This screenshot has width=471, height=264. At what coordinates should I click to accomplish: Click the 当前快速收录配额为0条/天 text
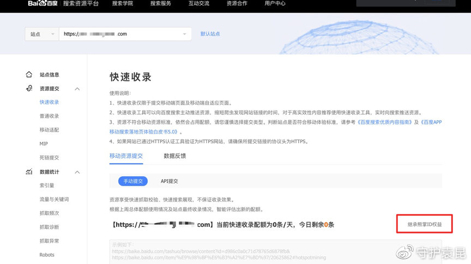click(x=256, y=225)
